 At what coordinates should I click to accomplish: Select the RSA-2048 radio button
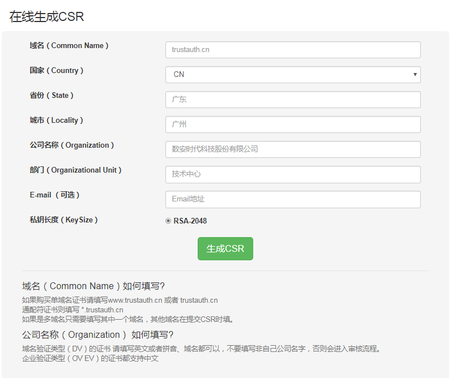pyautogui.click(x=168, y=221)
